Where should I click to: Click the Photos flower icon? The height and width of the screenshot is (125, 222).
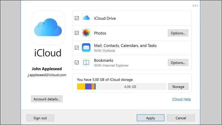(x=86, y=33)
